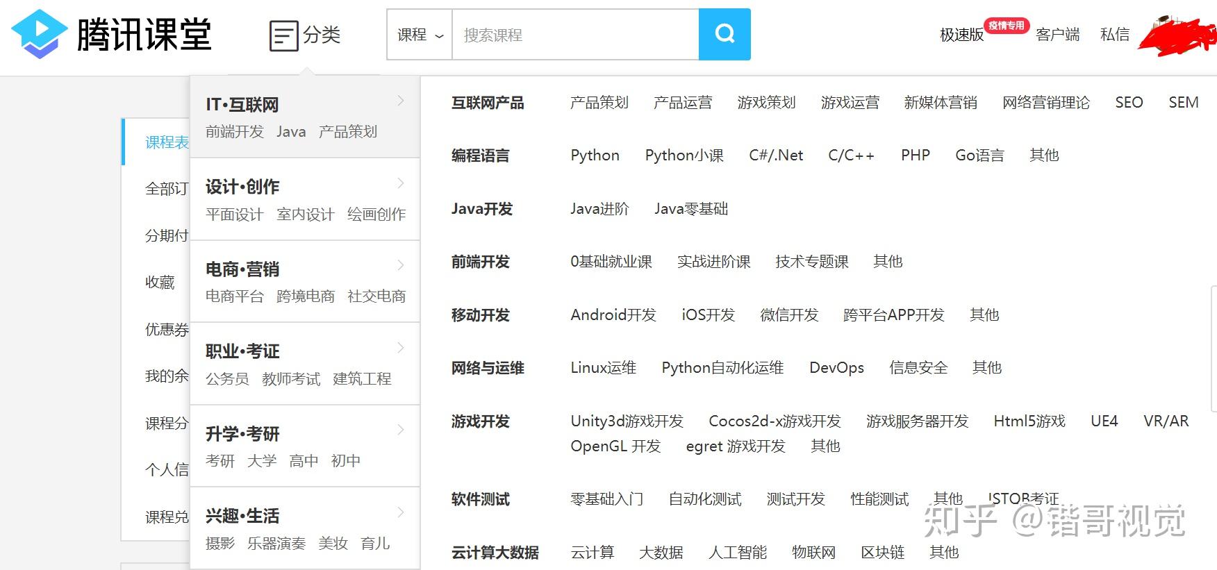Image resolution: width=1217 pixels, height=570 pixels.
Task: Click the Linux运维 link
Action: click(x=604, y=368)
